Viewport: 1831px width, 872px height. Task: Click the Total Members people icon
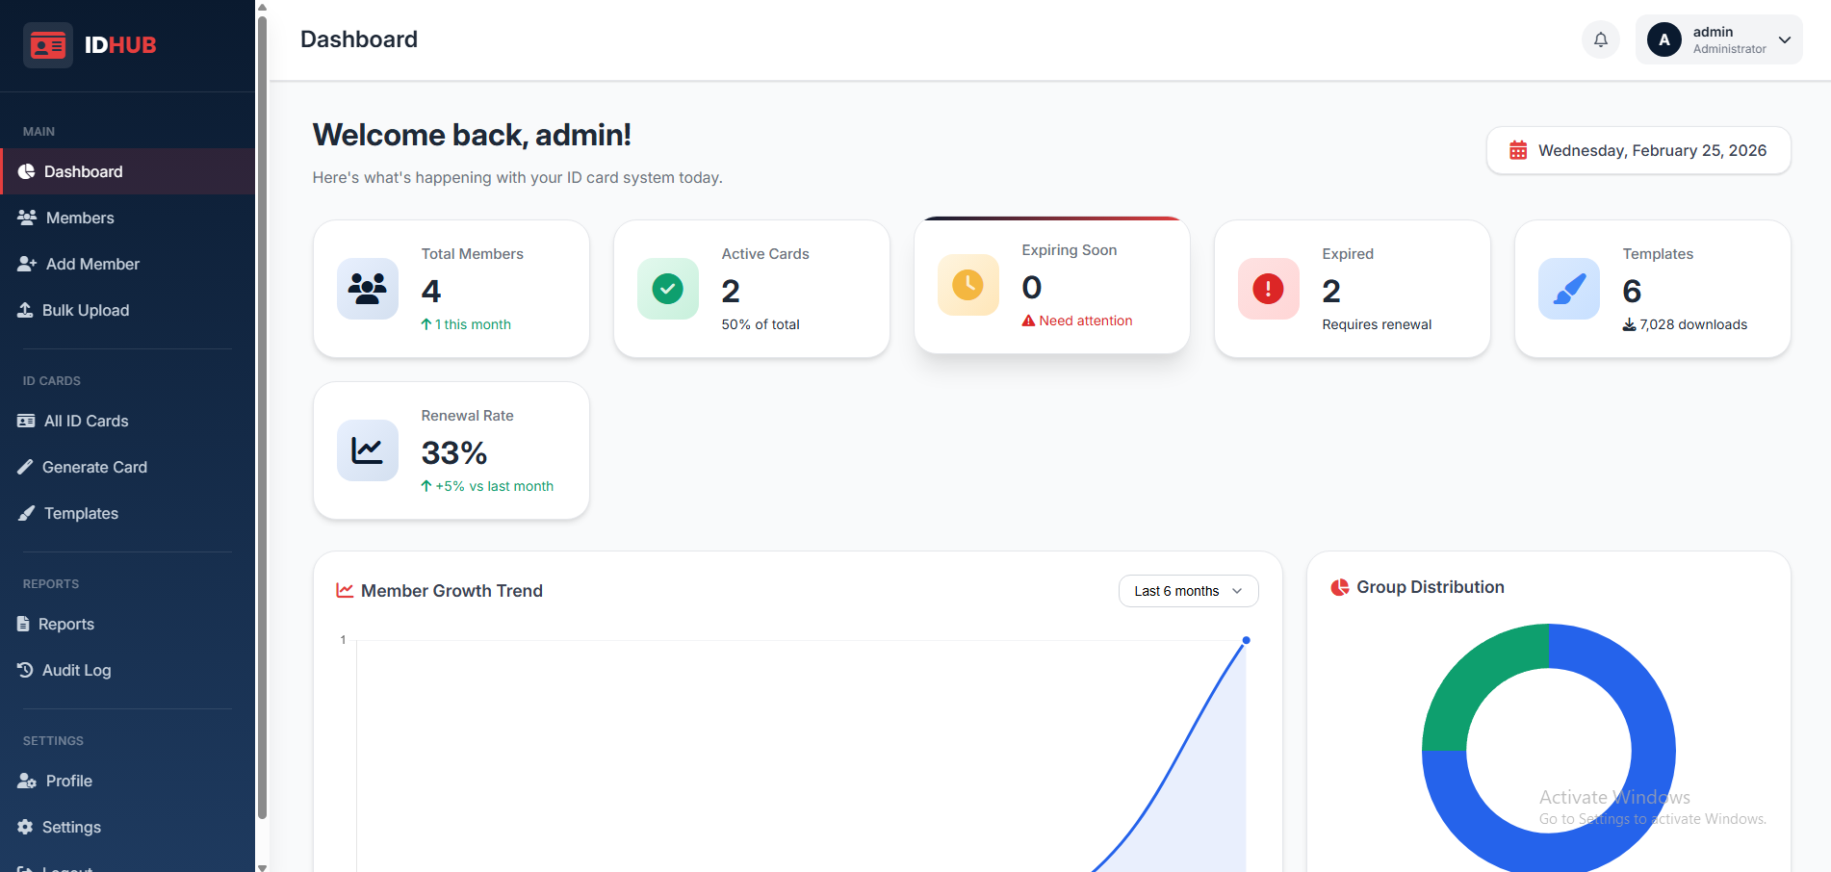coord(367,289)
